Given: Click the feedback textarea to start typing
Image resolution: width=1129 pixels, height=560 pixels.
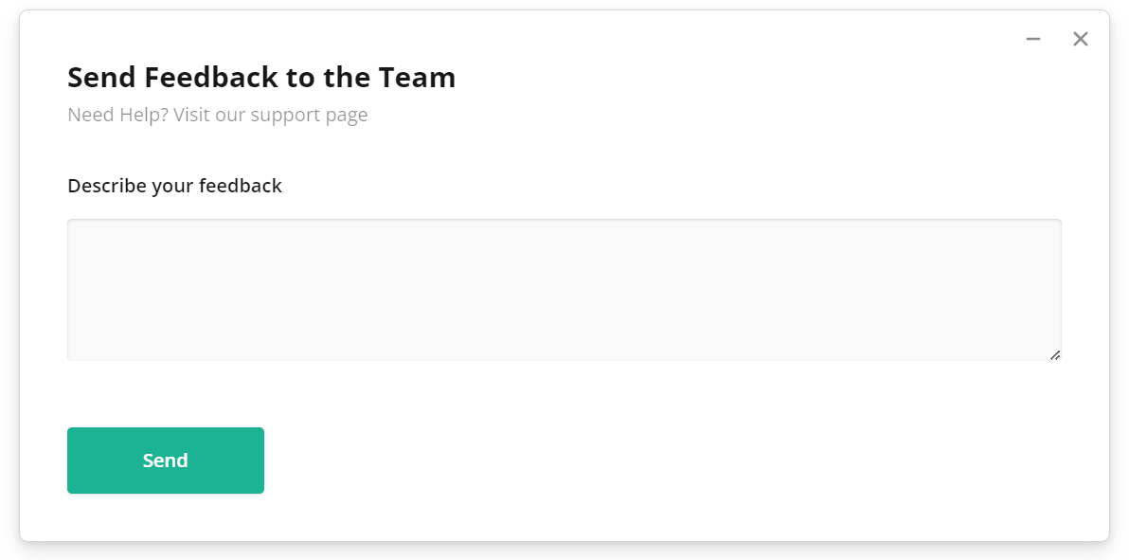Looking at the screenshot, I should (564, 289).
